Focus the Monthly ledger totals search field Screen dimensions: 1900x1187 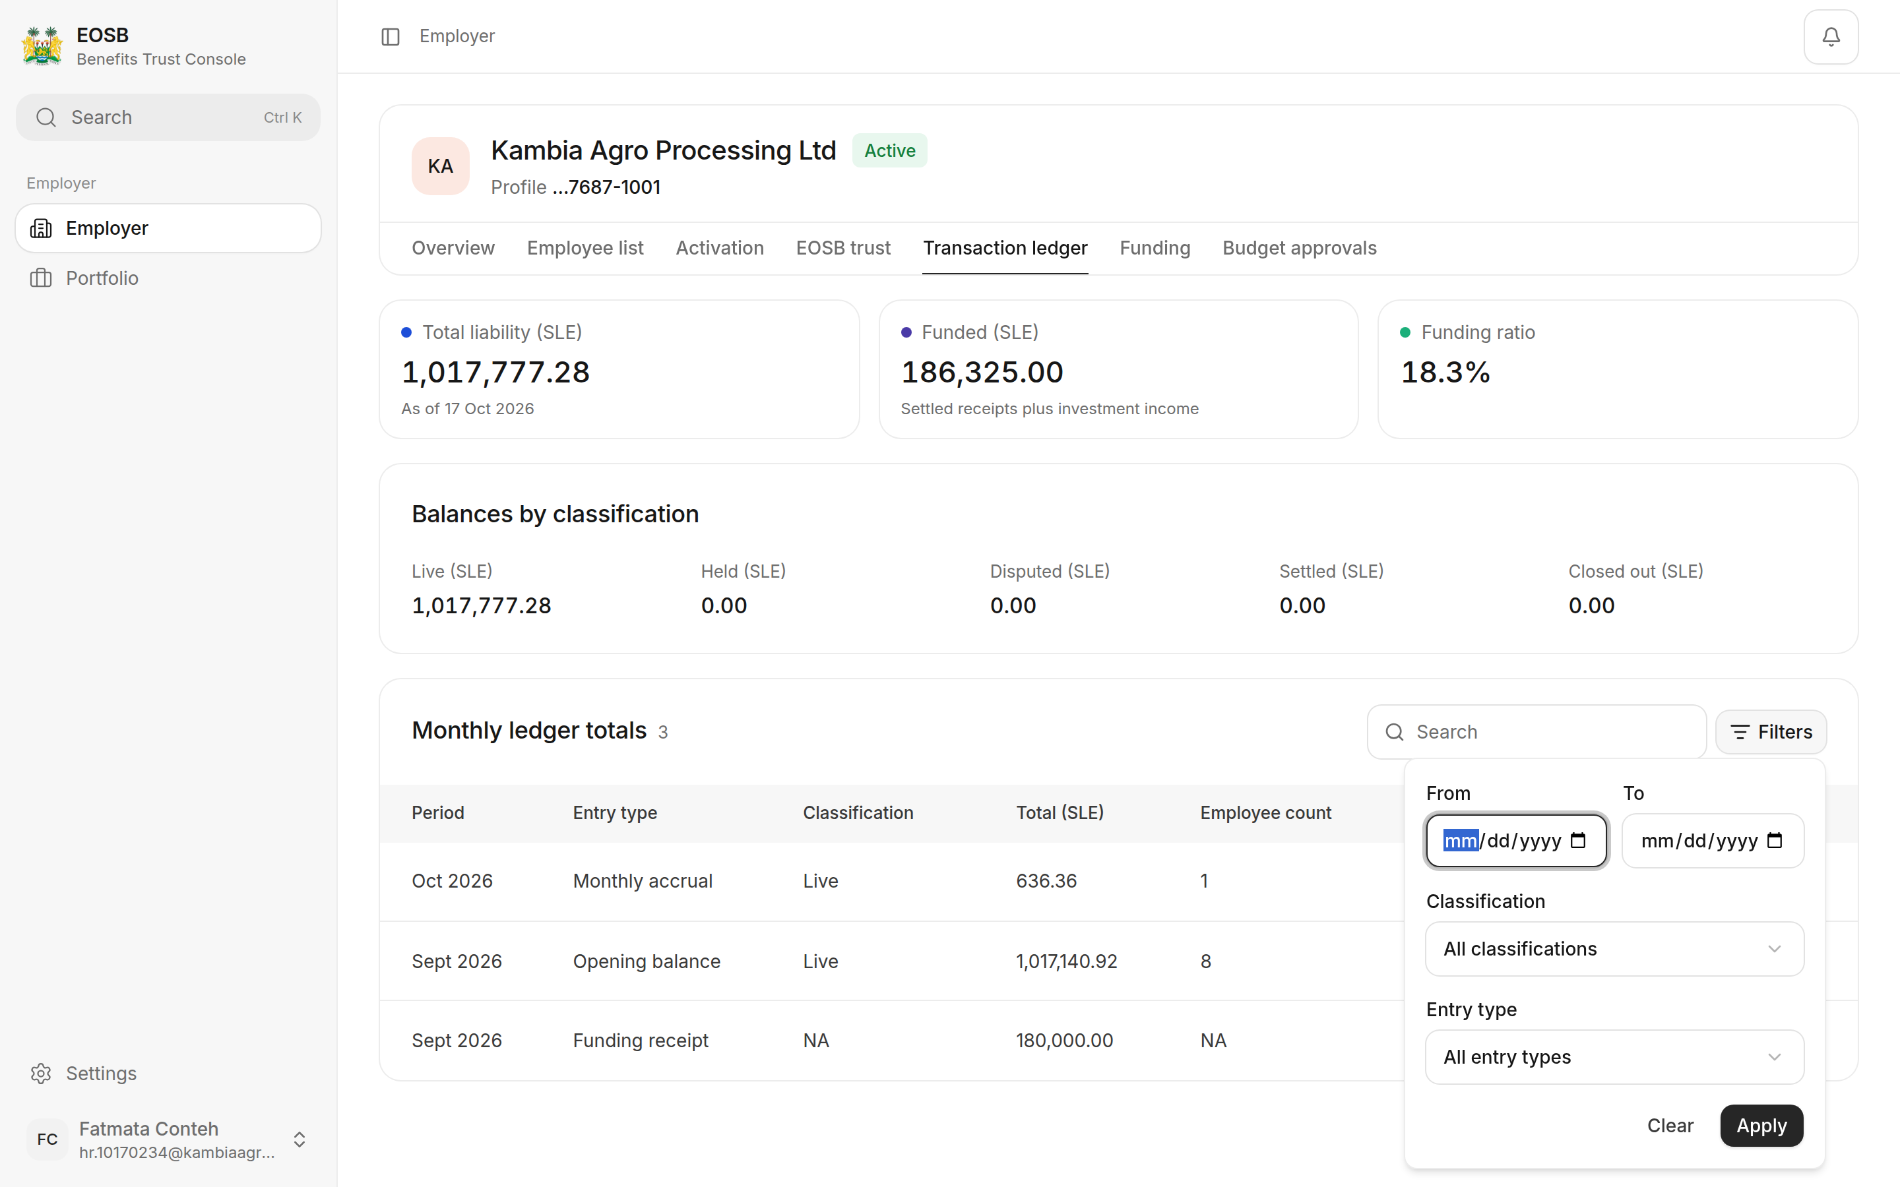[x=1536, y=732]
